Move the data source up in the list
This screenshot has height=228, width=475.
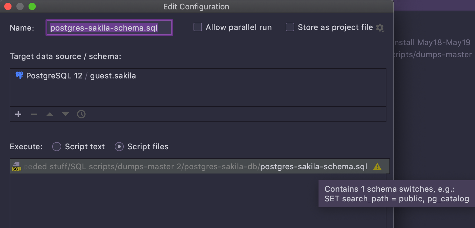(49, 114)
